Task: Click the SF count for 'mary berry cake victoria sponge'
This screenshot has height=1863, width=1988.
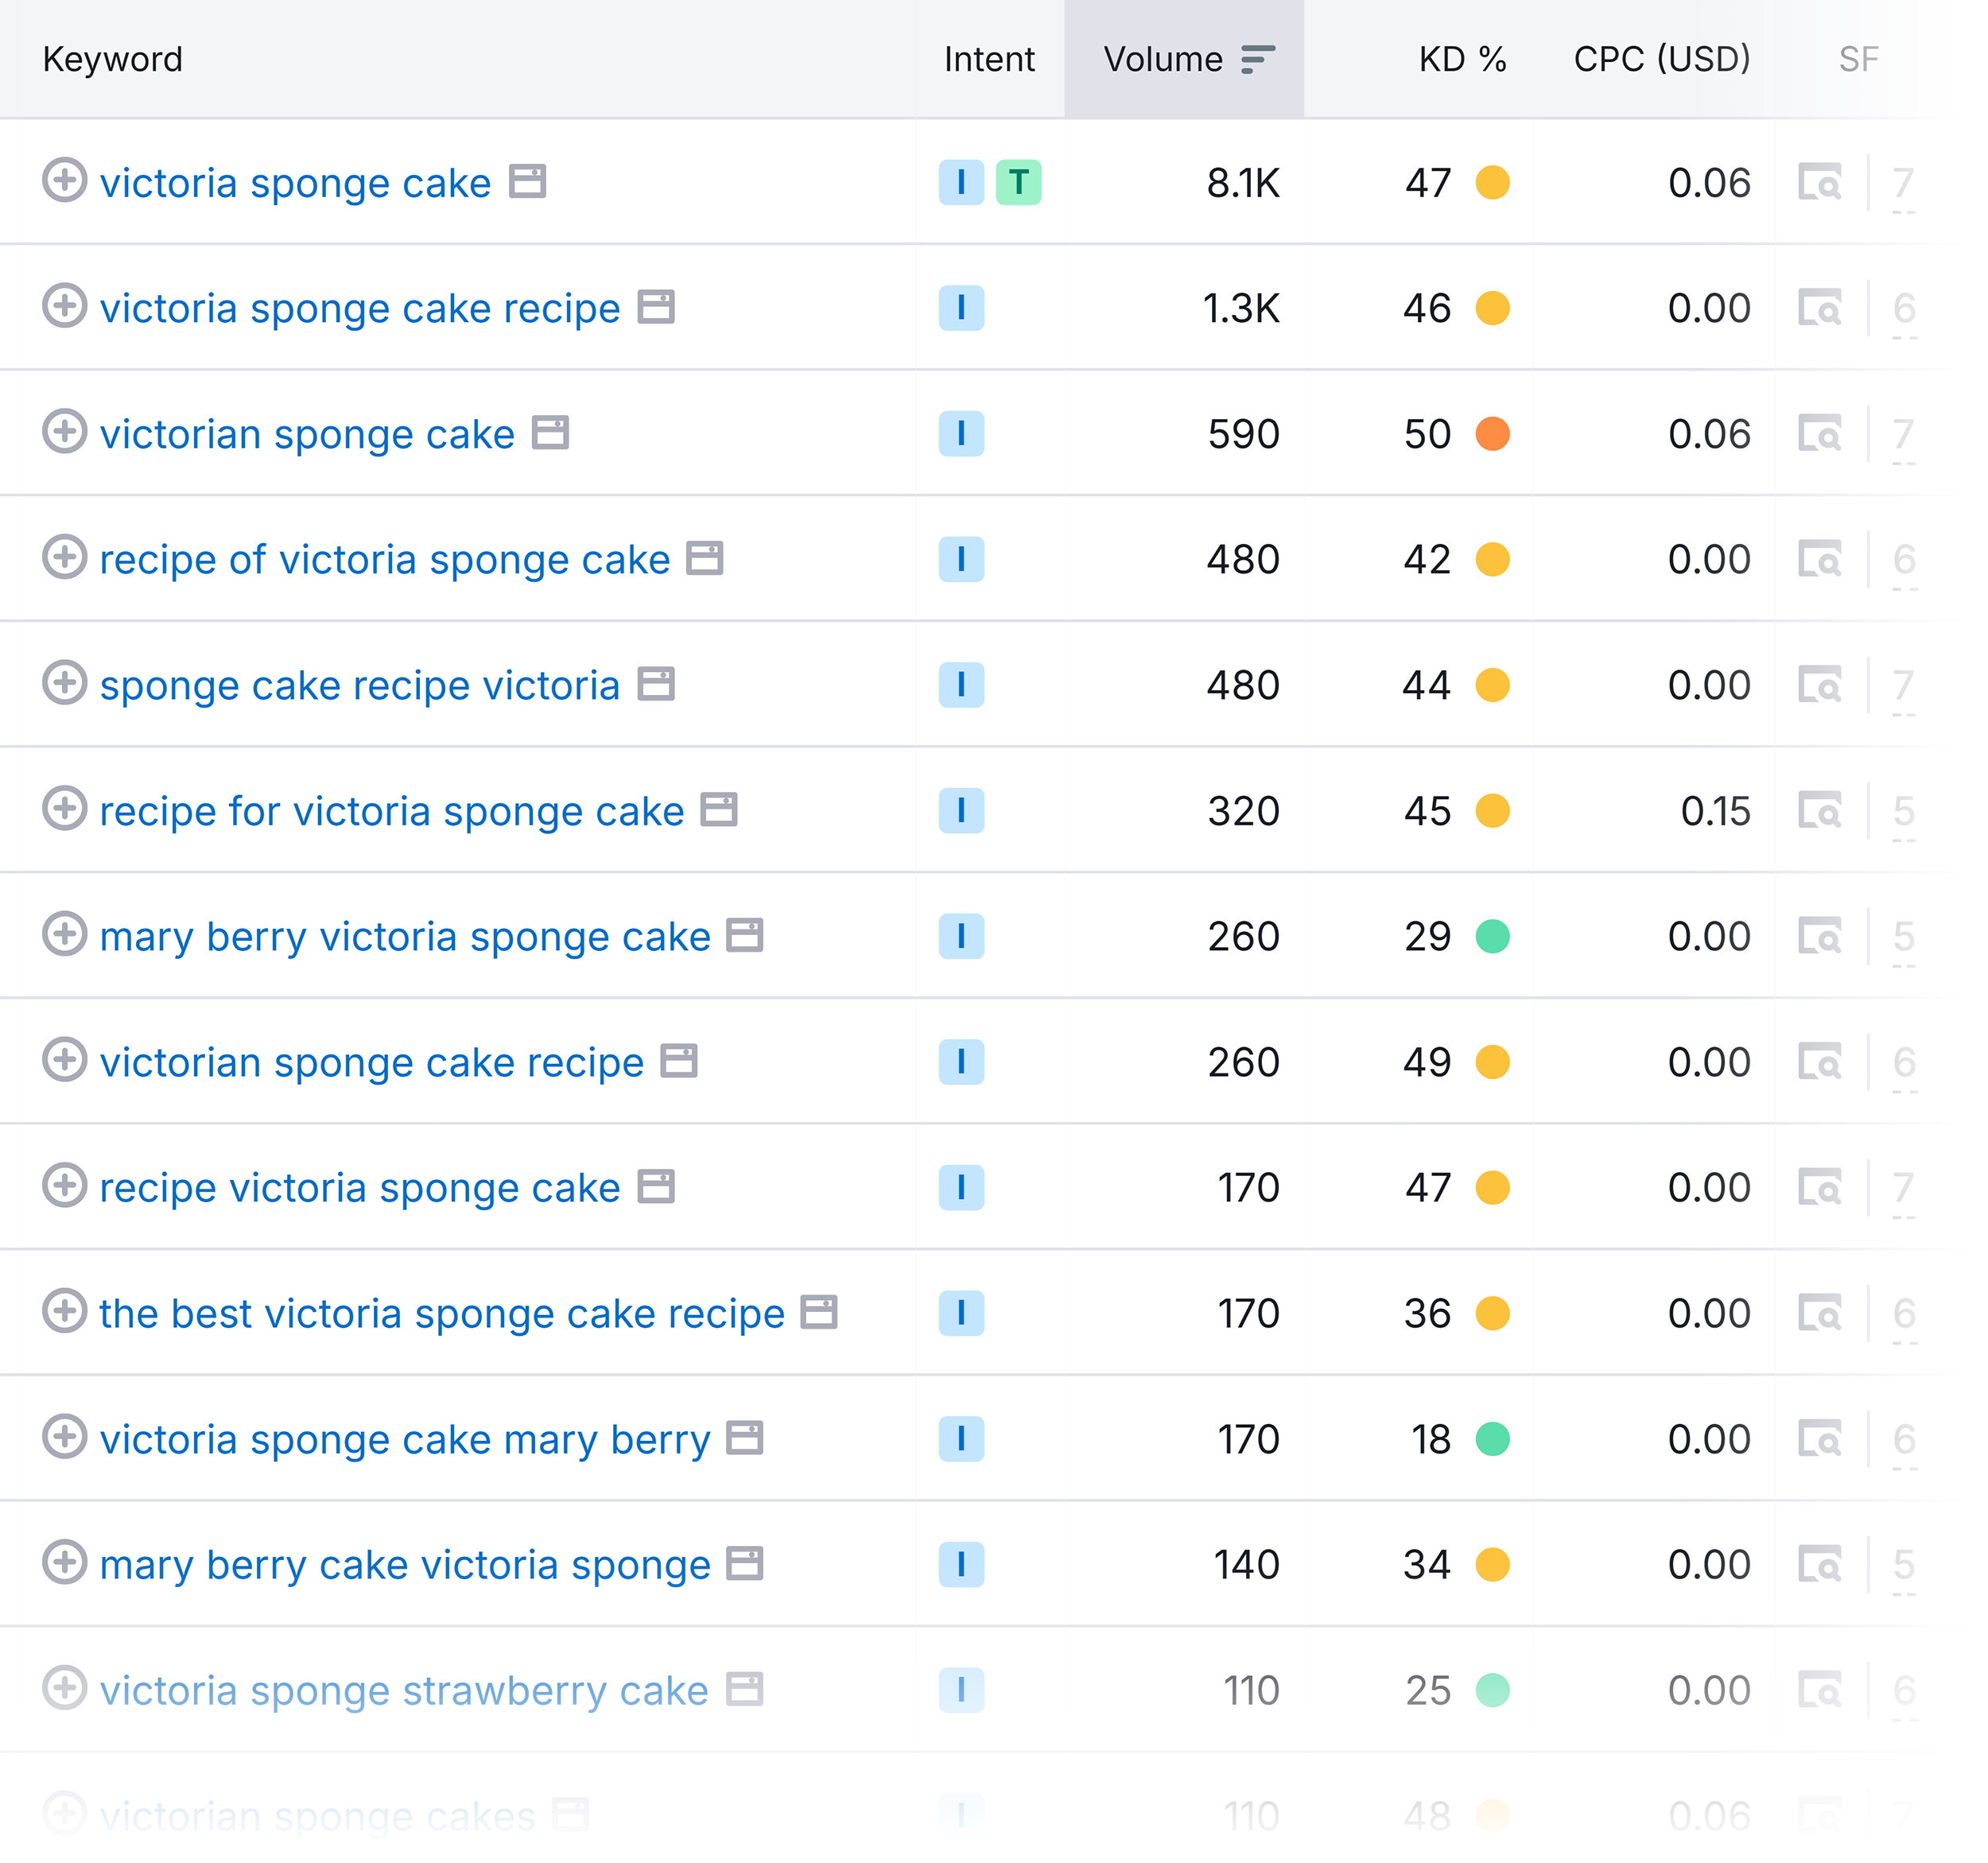Action: point(1903,1564)
